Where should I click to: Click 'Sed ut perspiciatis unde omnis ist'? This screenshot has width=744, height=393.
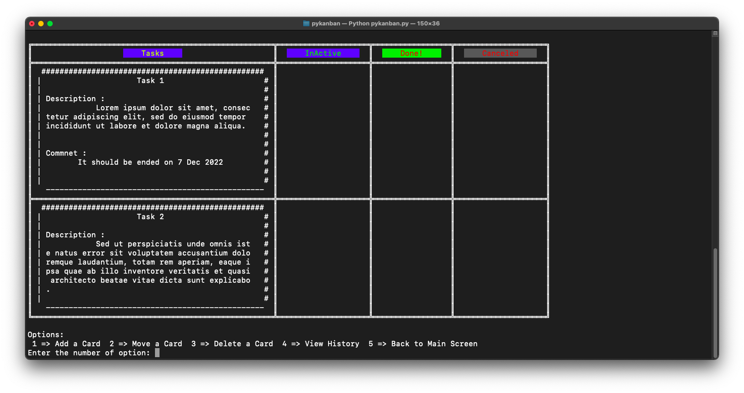(173, 244)
